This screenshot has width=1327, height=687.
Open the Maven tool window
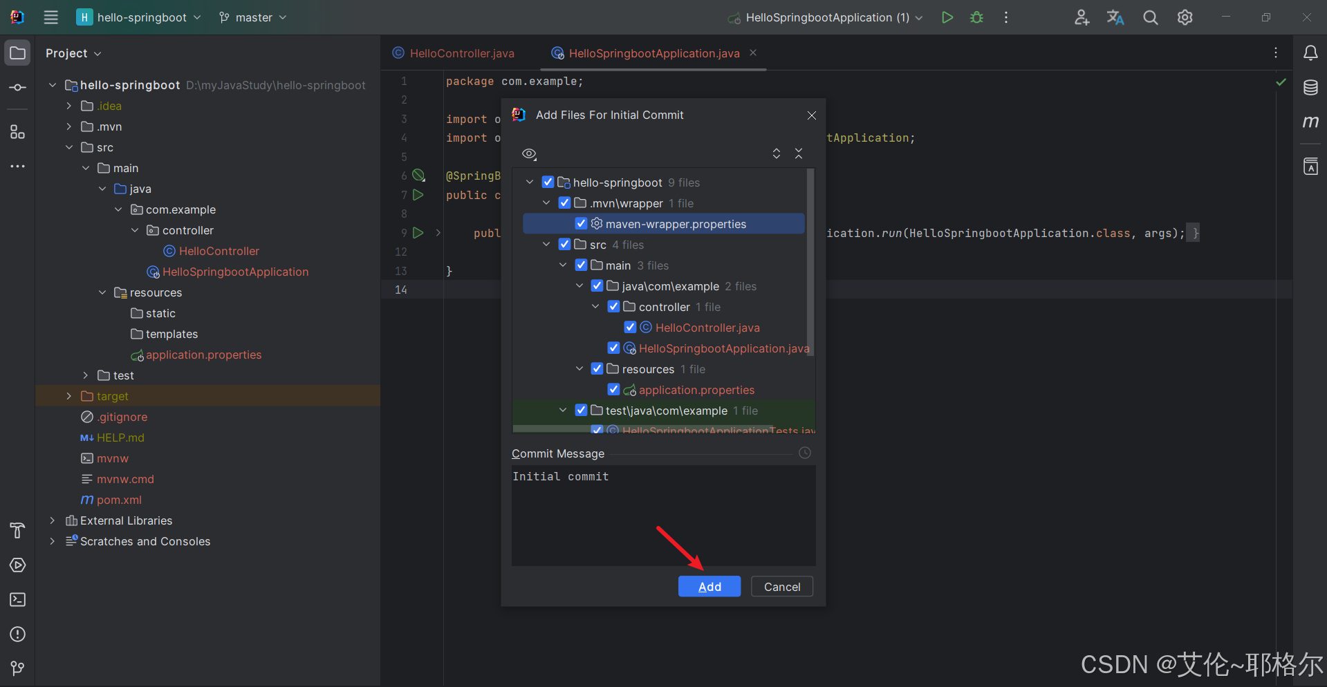(1310, 122)
